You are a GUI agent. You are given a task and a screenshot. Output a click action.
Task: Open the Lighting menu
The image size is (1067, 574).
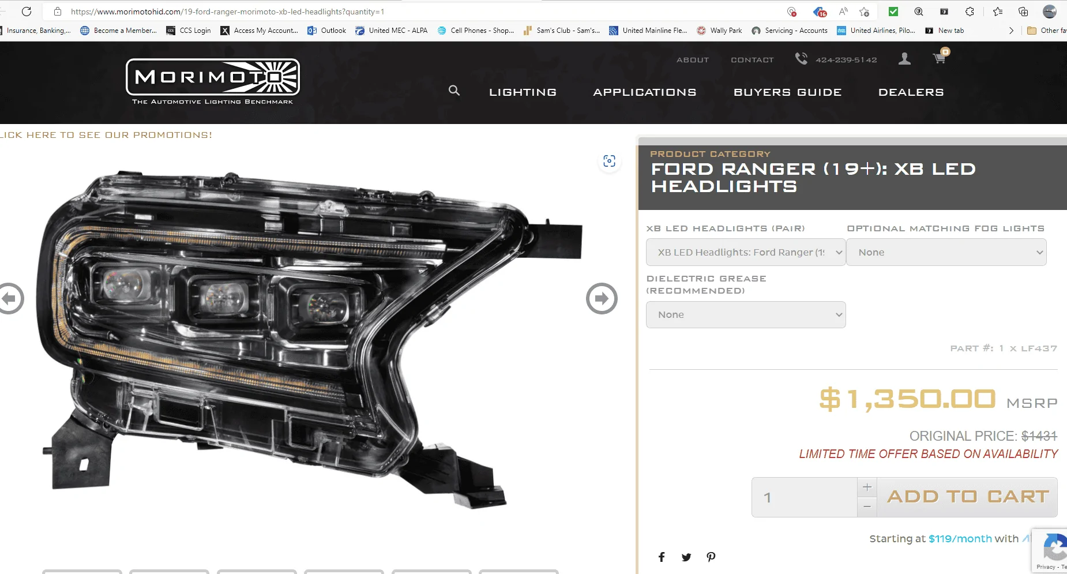[523, 92]
